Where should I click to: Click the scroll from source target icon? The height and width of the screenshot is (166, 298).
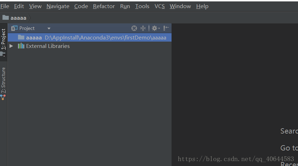134,28
